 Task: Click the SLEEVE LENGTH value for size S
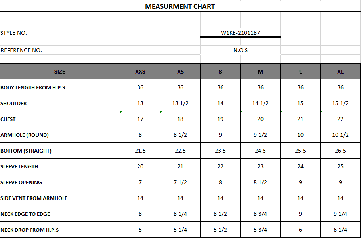tap(220, 166)
